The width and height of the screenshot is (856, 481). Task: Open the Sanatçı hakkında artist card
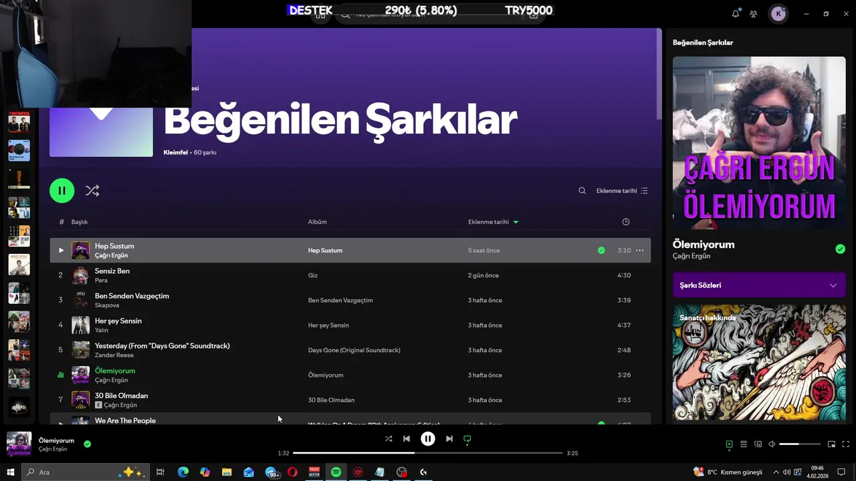point(759,363)
